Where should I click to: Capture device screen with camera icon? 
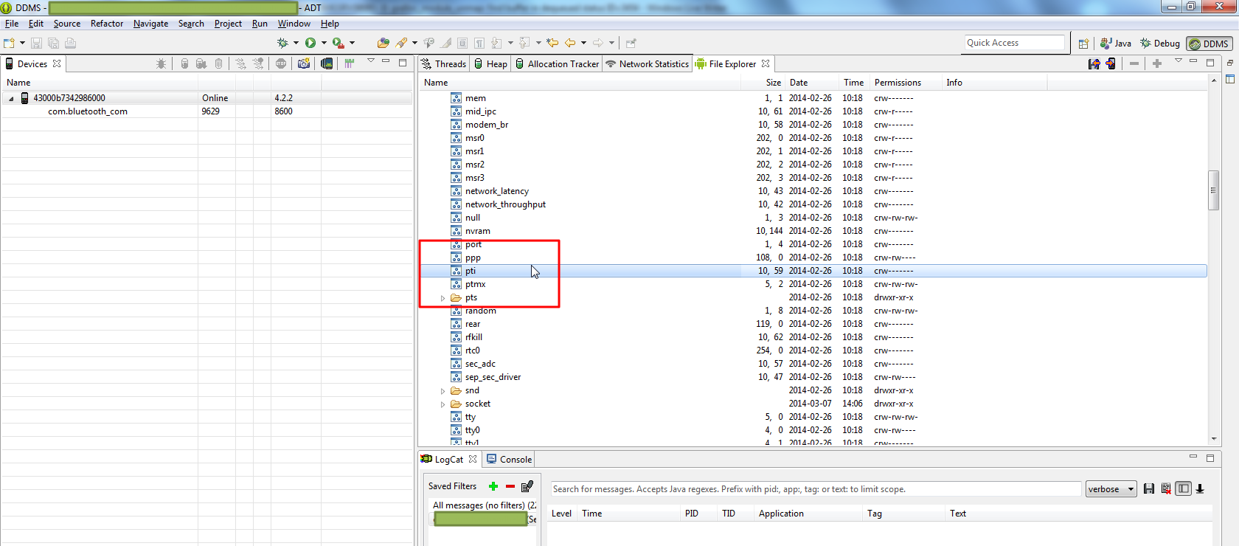point(304,63)
